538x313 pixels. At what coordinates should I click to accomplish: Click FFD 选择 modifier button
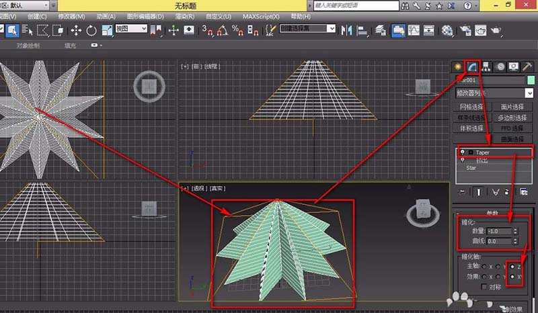coord(512,128)
